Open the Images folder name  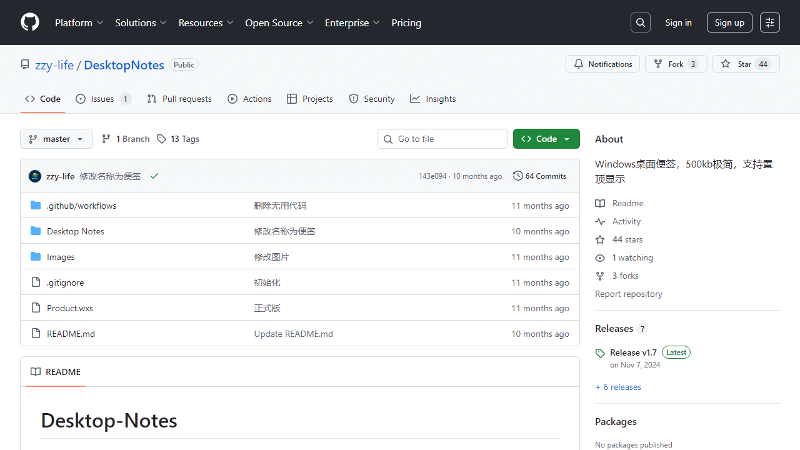click(x=61, y=257)
